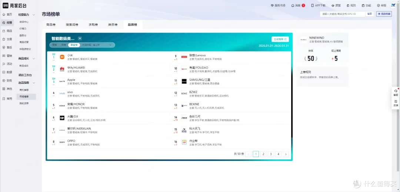The width and height of the screenshot is (400, 192).
Task: Open 商机推荐 in the submenu
Action: [24, 90]
